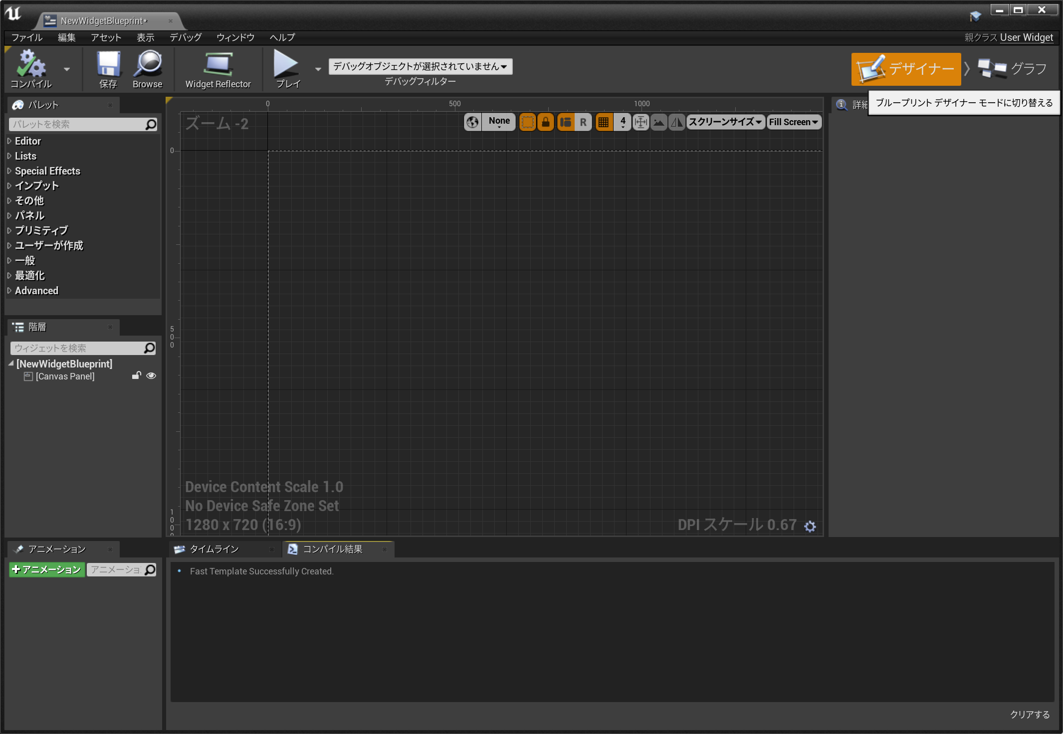Viewport: 1063px width, 734px height.
Task: Click the Compile (コンパイル) toolbar icon
Action: [x=31, y=69]
